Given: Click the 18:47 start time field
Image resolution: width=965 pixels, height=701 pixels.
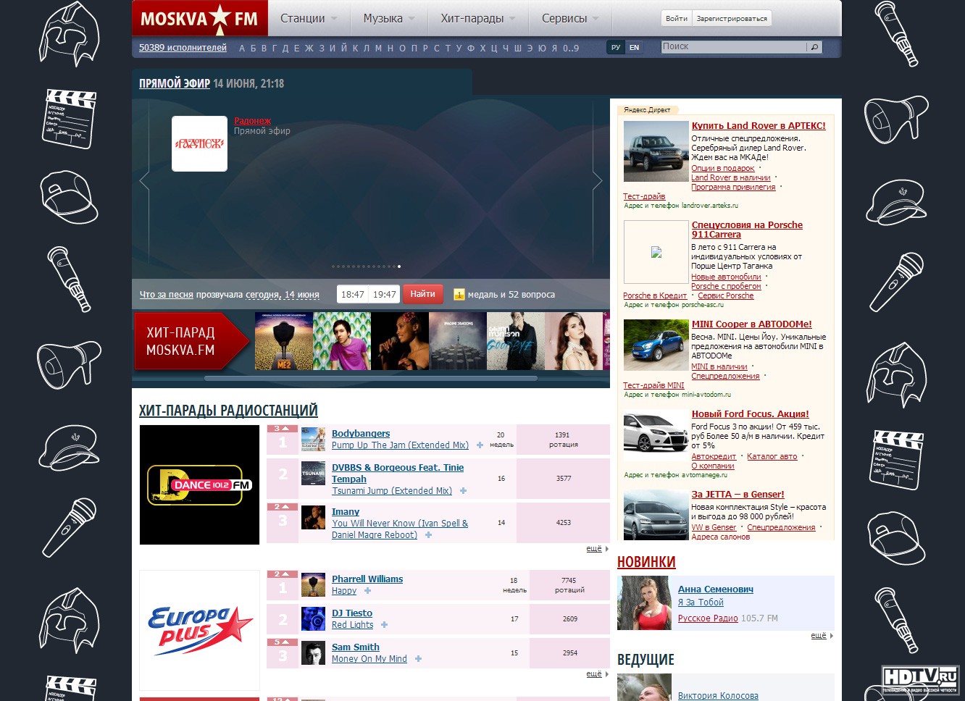Looking at the screenshot, I should coord(352,295).
